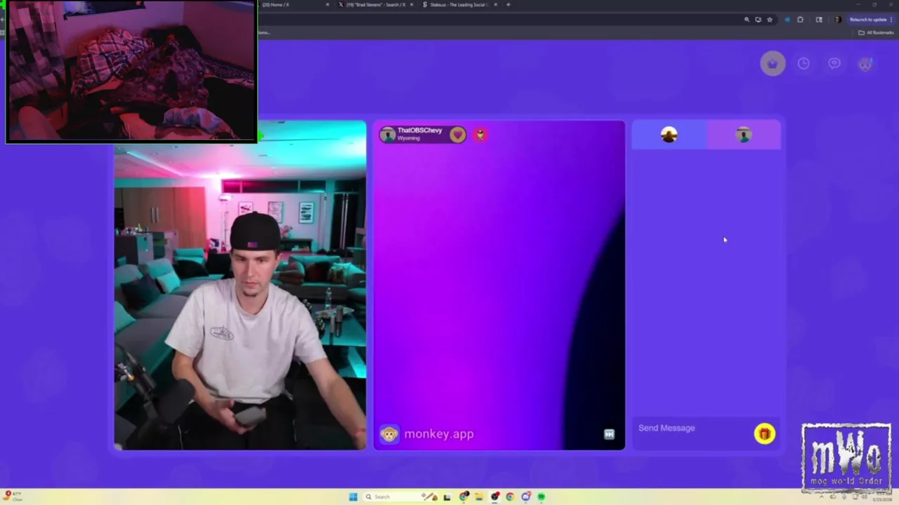Screen dimensions: 899x505
Task: Open the weather widget on taskbar
Action: (x=12, y=497)
